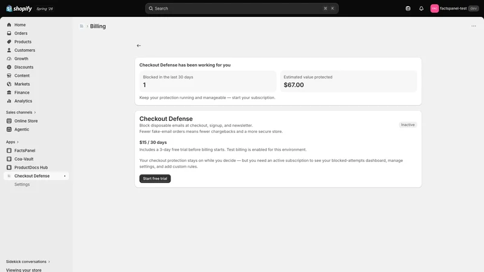This screenshot has width=484, height=272.
Task: Click the pin dot next to Checkout Defense
Action: (65, 176)
